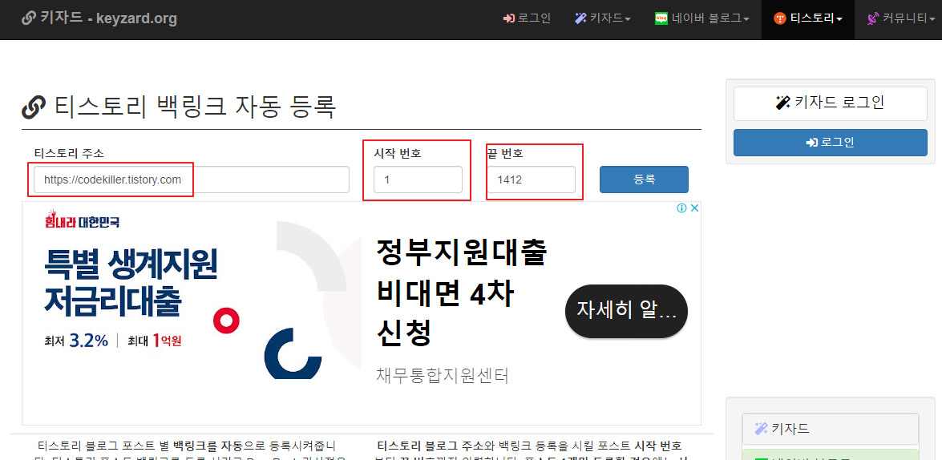Click the keyzard.org site logo link
Viewport: 942px width, 460px height.
[x=99, y=18]
